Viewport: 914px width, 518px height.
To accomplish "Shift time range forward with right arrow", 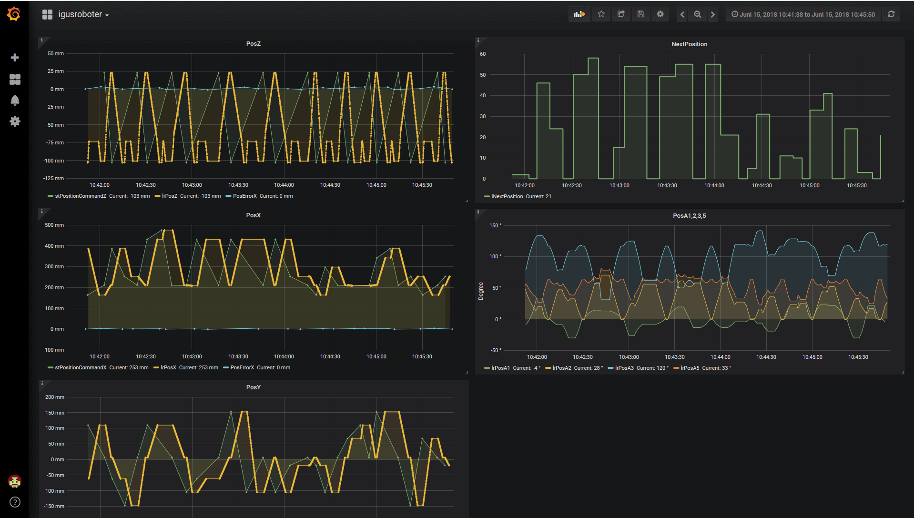I will pos(713,14).
